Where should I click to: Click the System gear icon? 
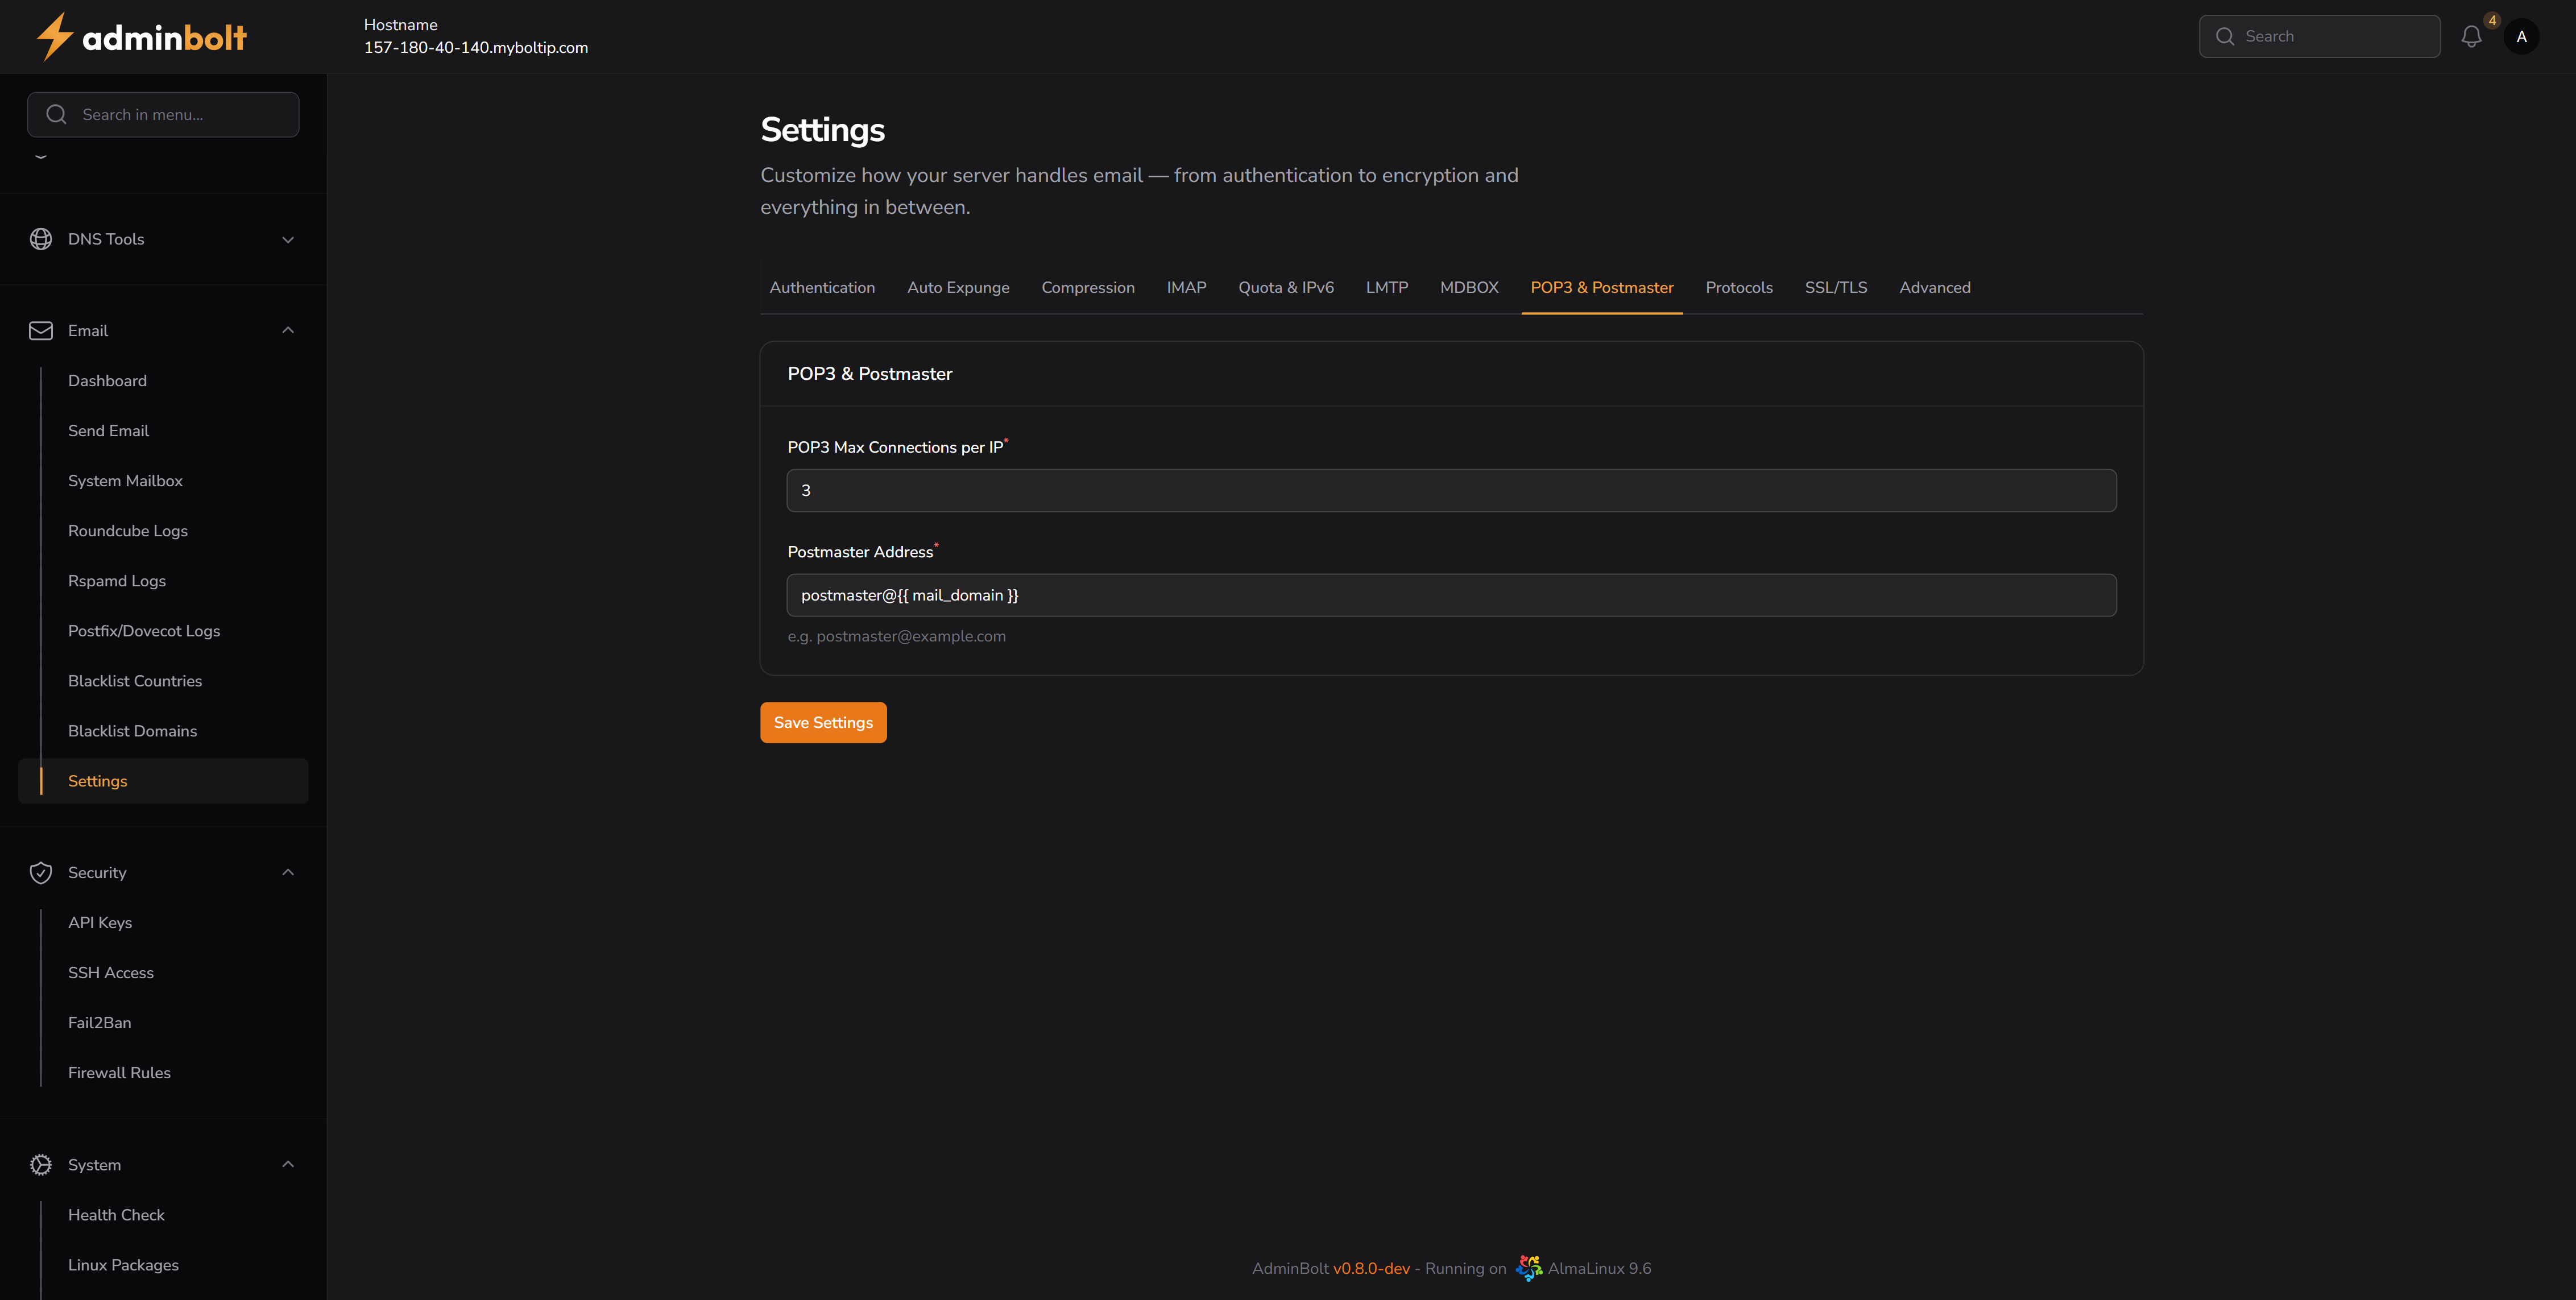(x=41, y=1165)
